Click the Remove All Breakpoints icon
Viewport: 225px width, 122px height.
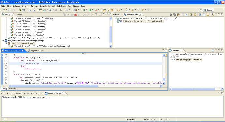pos(175,15)
